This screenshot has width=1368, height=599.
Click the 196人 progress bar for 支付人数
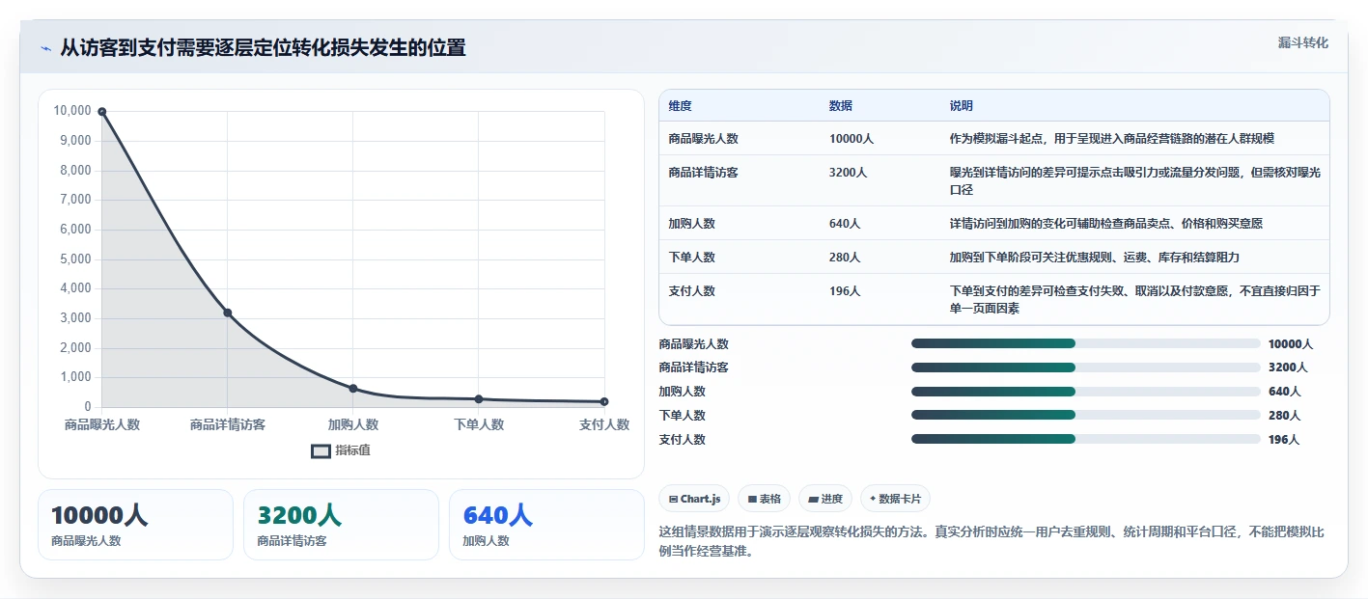tap(1086, 439)
